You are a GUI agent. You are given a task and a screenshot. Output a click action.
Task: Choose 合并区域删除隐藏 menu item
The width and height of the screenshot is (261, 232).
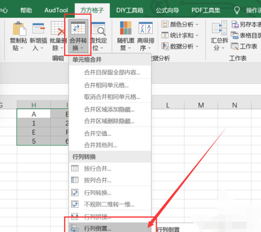tap(110, 121)
